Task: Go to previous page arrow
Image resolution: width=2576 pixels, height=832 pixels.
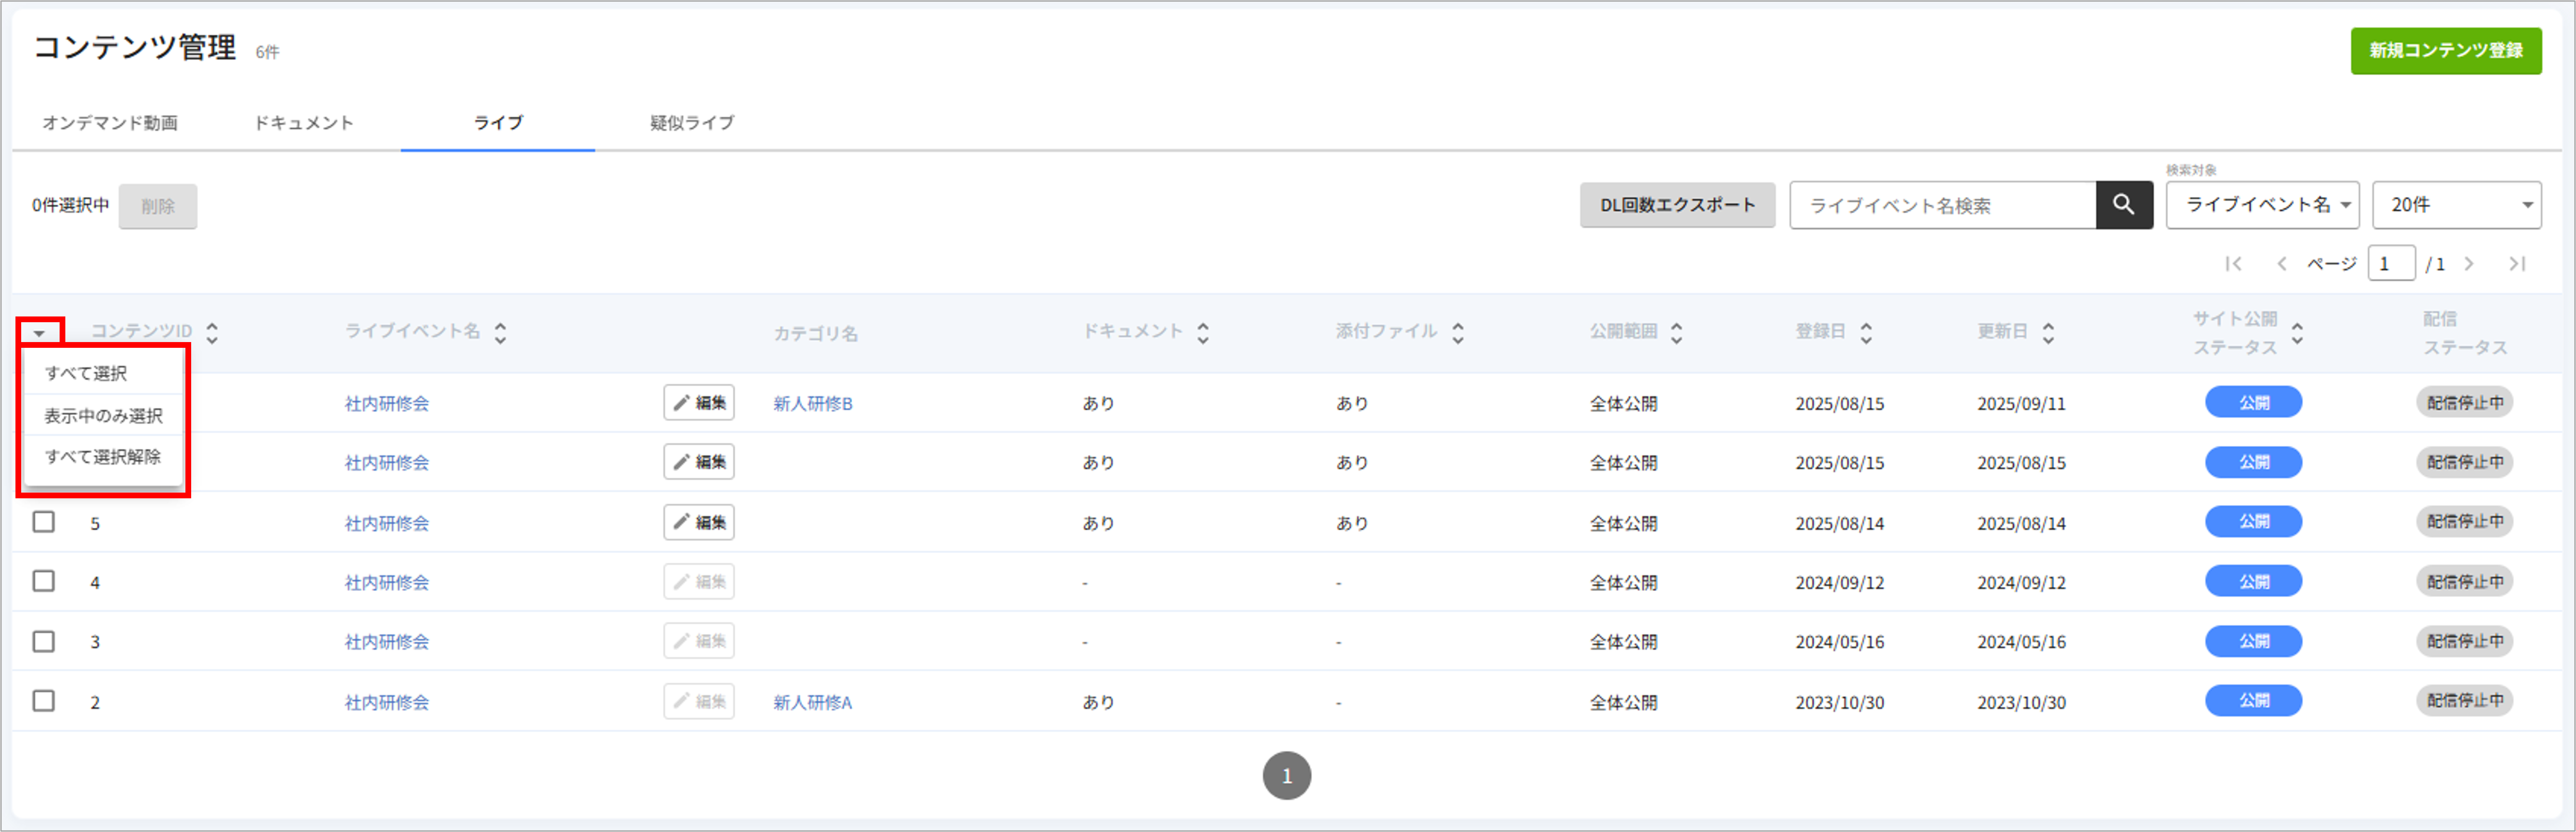Action: click(2281, 264)
